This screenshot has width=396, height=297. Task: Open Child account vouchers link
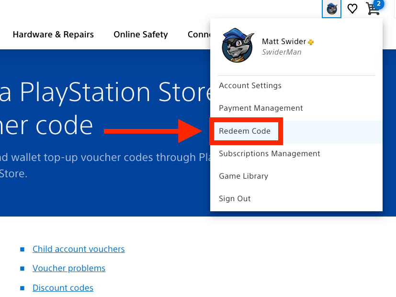click(79, 249)
